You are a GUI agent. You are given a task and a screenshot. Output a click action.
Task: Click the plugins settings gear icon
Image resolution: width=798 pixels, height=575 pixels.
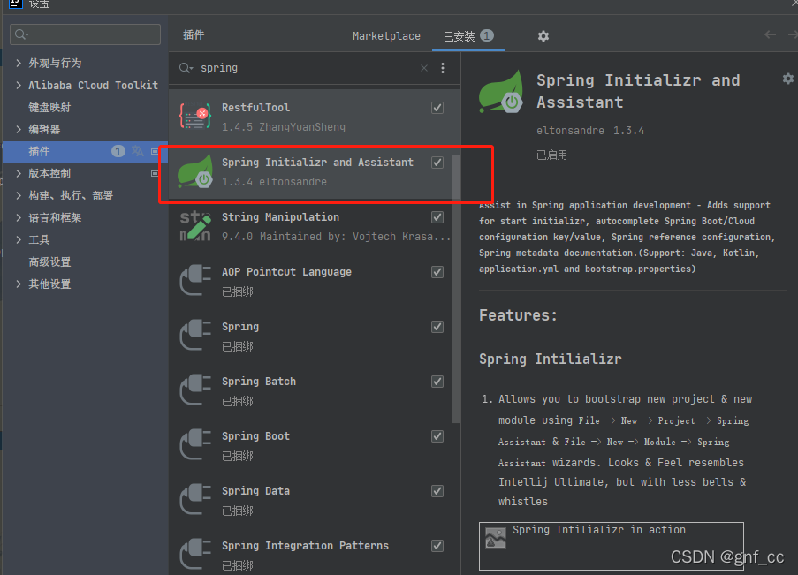coord(543,36)
